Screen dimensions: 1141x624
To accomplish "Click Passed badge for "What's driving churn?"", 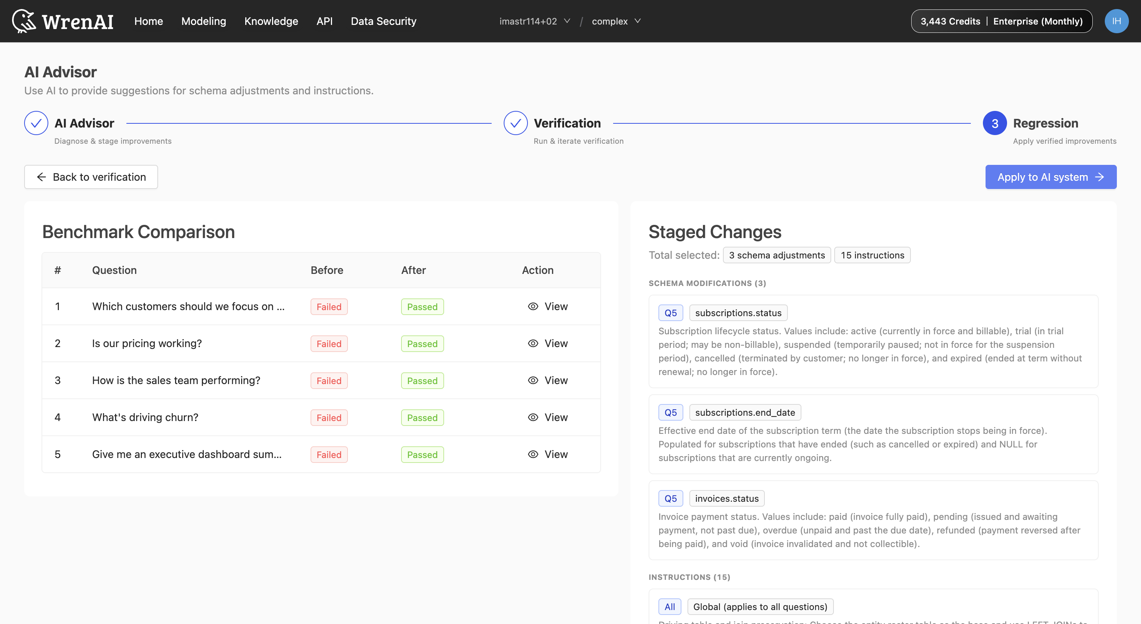I will 422,418.
